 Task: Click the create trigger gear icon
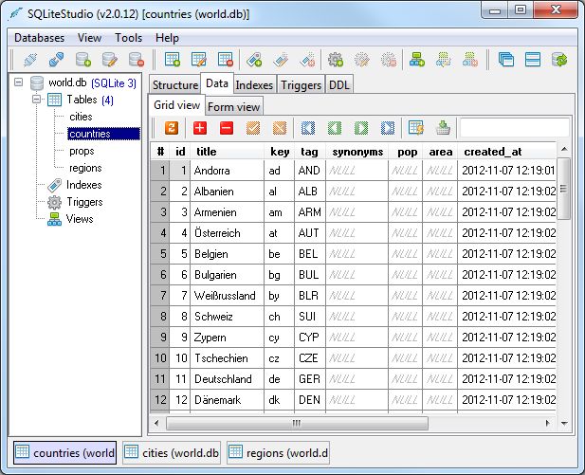(336, 60)
